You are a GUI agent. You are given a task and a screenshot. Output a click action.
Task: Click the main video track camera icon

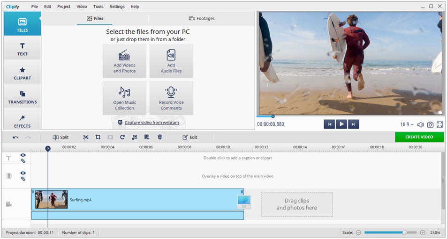point(9,204)
